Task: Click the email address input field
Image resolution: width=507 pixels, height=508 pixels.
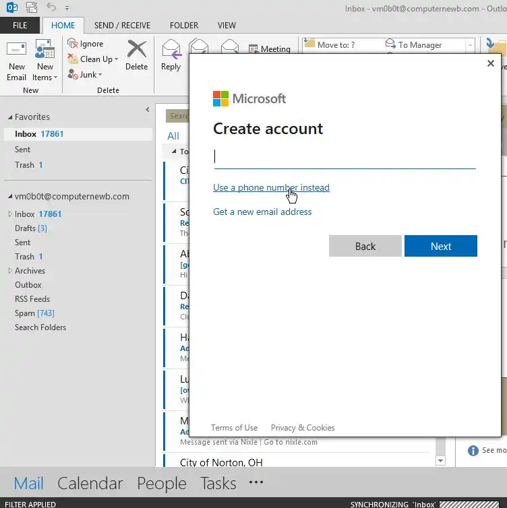Action: click(x=345, y=157)
